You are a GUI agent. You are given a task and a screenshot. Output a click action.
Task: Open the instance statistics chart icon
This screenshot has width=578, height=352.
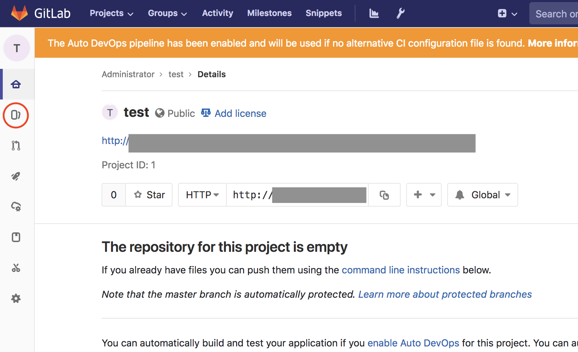point(374,14)
